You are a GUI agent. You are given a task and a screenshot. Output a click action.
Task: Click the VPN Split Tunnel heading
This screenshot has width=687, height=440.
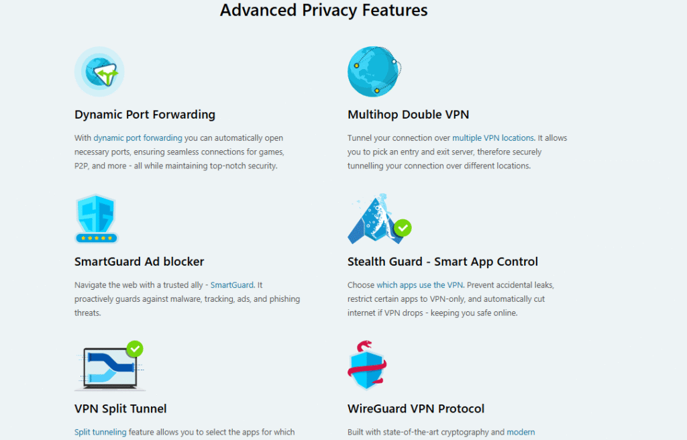tap(121, 409)
